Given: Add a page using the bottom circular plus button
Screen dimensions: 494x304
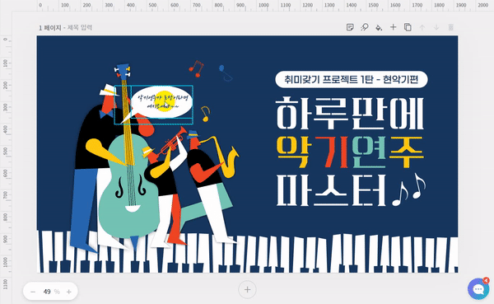Looking at the screenshot, I should (x=247, y=289).
